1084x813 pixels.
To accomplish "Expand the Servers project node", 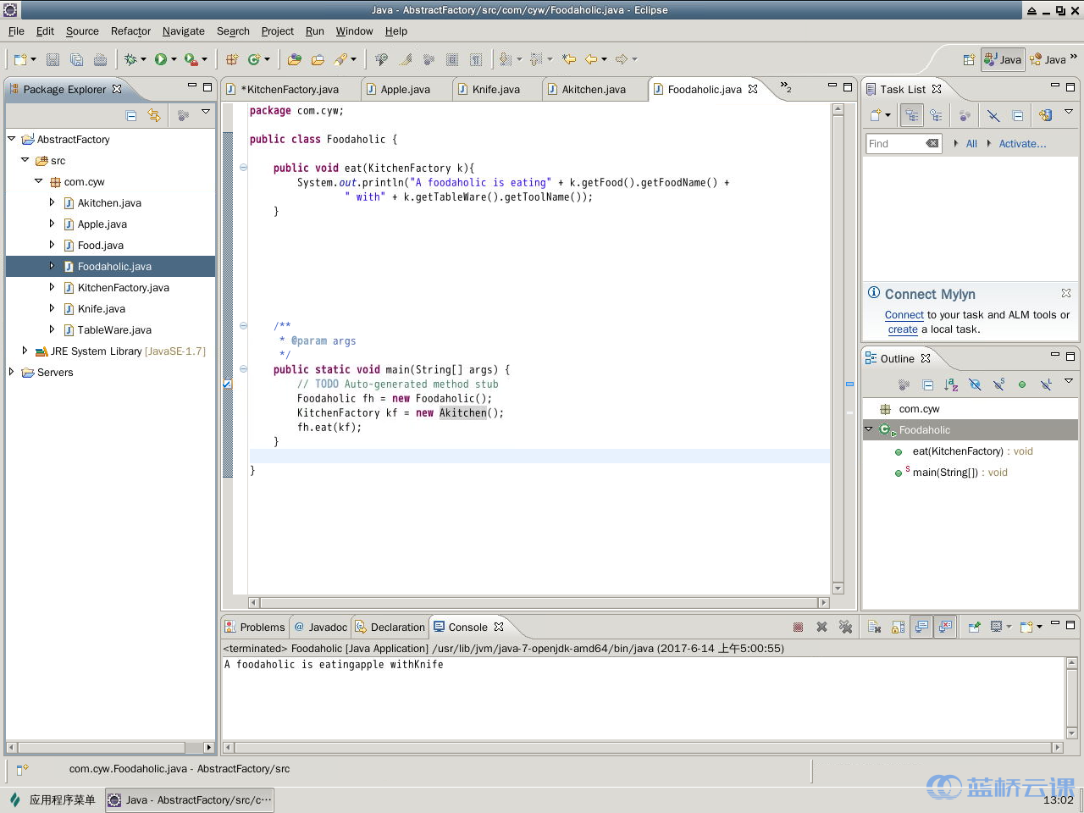I will click(12, 372).
